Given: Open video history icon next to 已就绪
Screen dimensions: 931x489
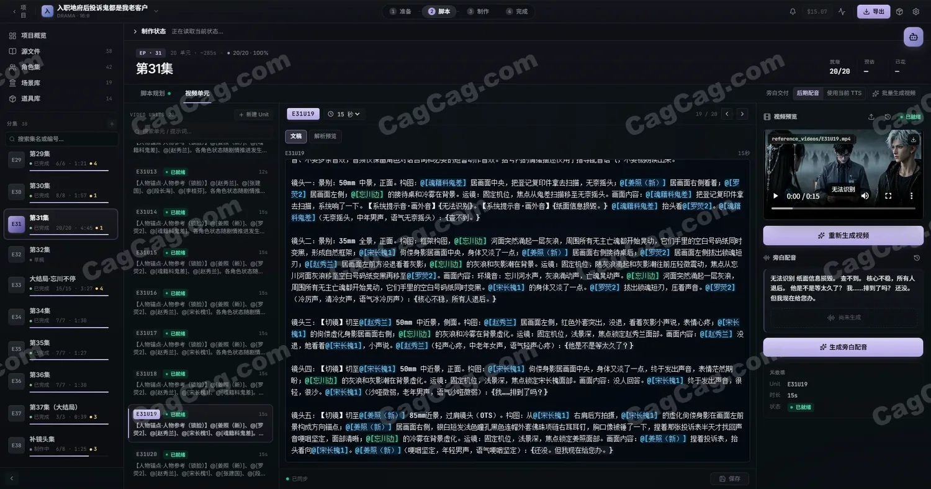Looking at the screenshot, I should [x=888, y=117].
